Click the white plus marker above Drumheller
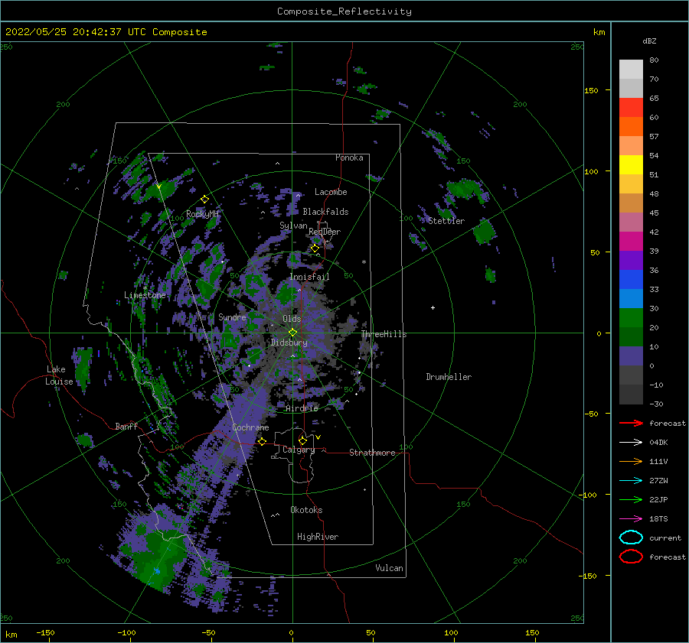The width and height of the screenshot is (689, 643). tap(433, 307)
